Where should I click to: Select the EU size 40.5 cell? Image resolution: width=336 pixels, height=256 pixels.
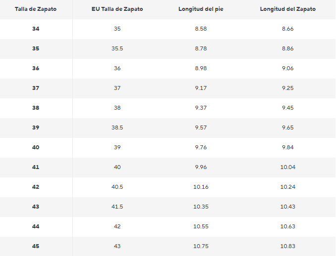tap(117, 187)
